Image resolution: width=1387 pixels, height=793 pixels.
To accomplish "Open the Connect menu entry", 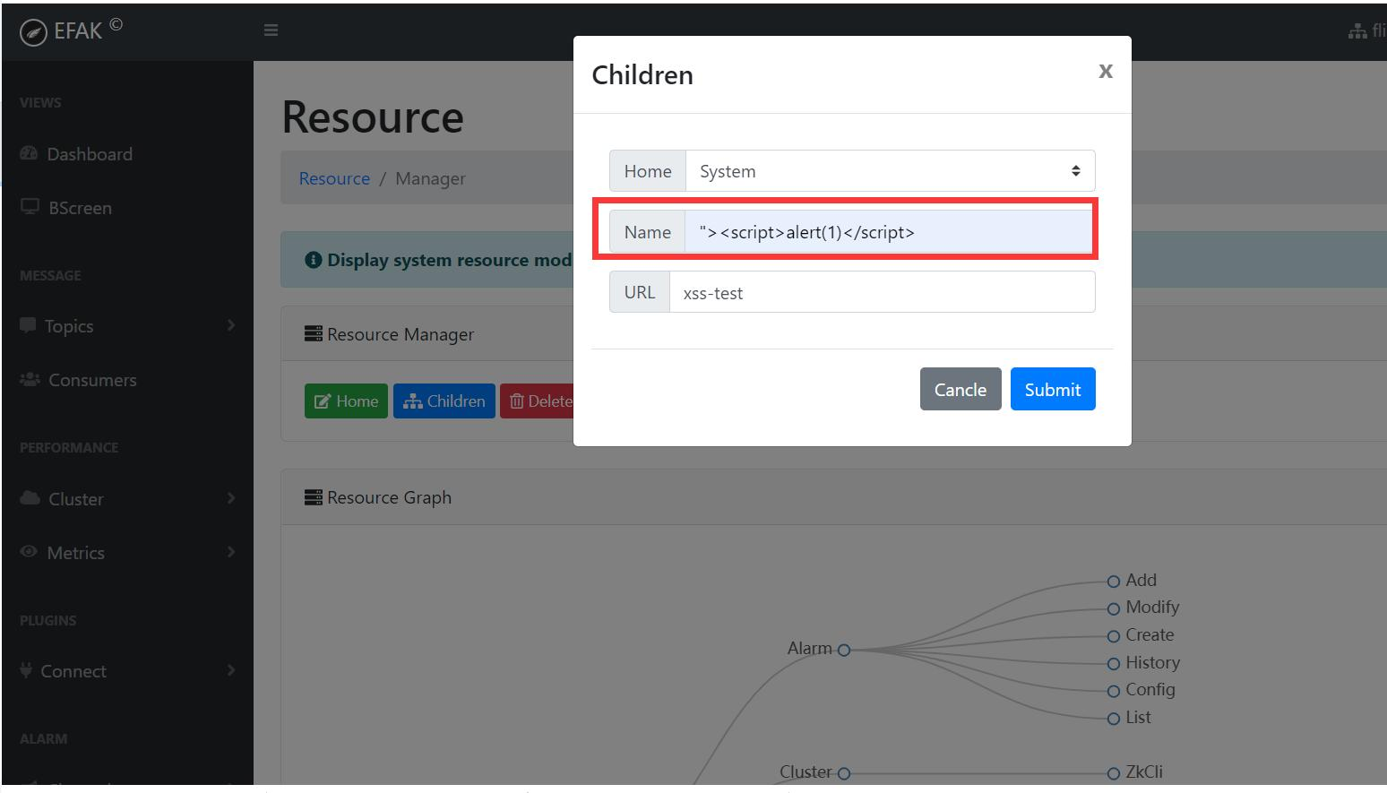I will [75, 670].
